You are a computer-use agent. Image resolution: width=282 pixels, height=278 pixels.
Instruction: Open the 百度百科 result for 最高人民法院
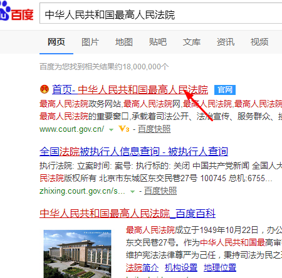(127, 214)
